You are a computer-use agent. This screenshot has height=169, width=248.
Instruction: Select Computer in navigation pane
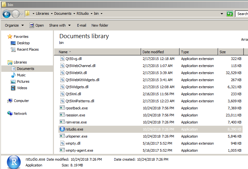click(x=21, y=101)
